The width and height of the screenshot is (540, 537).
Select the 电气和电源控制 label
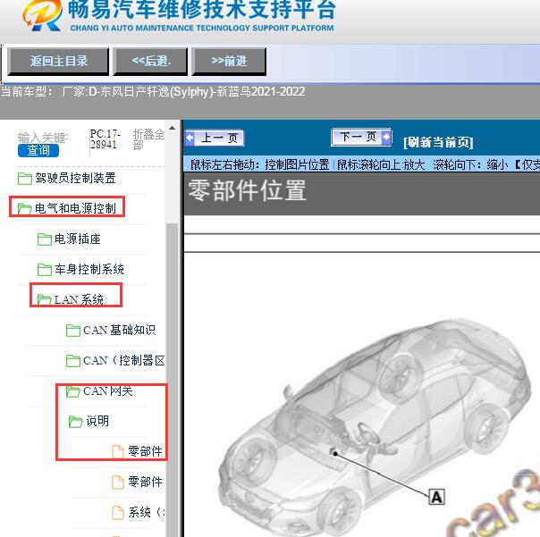coord(75,208)
